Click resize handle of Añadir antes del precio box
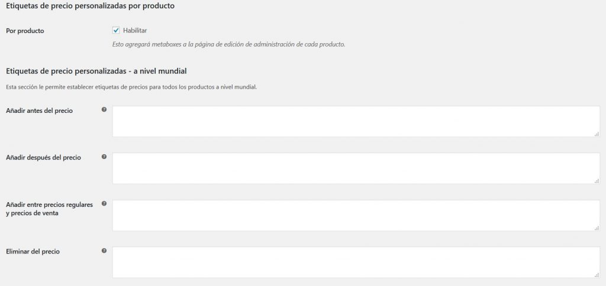Viewport: 606px width, 286px height. (x=597, y=134)
